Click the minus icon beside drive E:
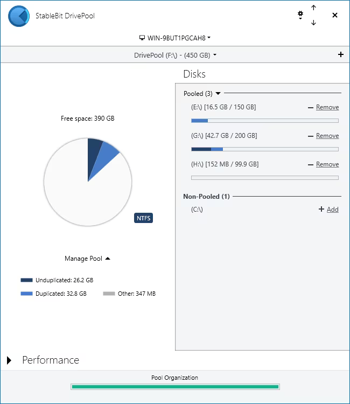Image resolution: width=350 pixels, height=404 pixels. click(310, 108)
